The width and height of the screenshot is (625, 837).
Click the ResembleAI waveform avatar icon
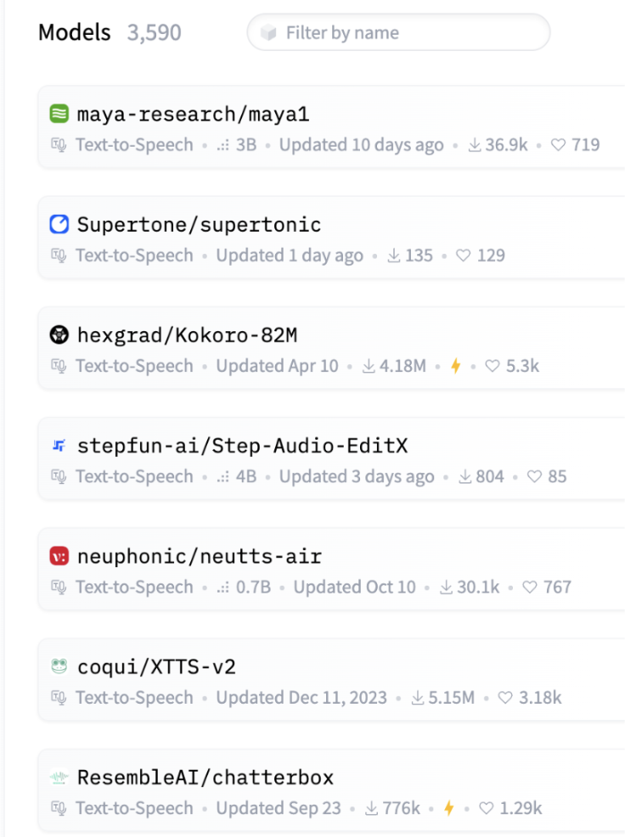tap(59, 778)
